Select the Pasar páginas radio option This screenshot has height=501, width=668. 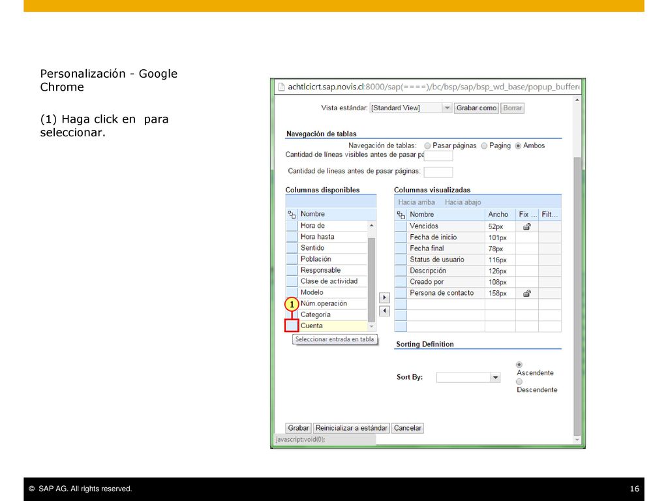(427, 145)
